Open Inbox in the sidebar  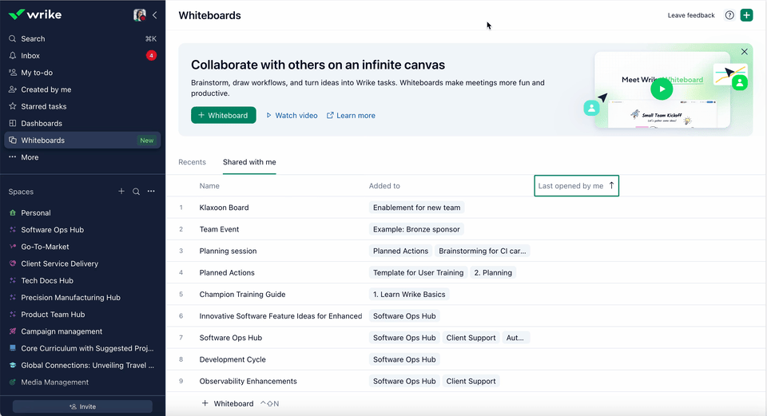pyautogui.click(x=30, y=56)
